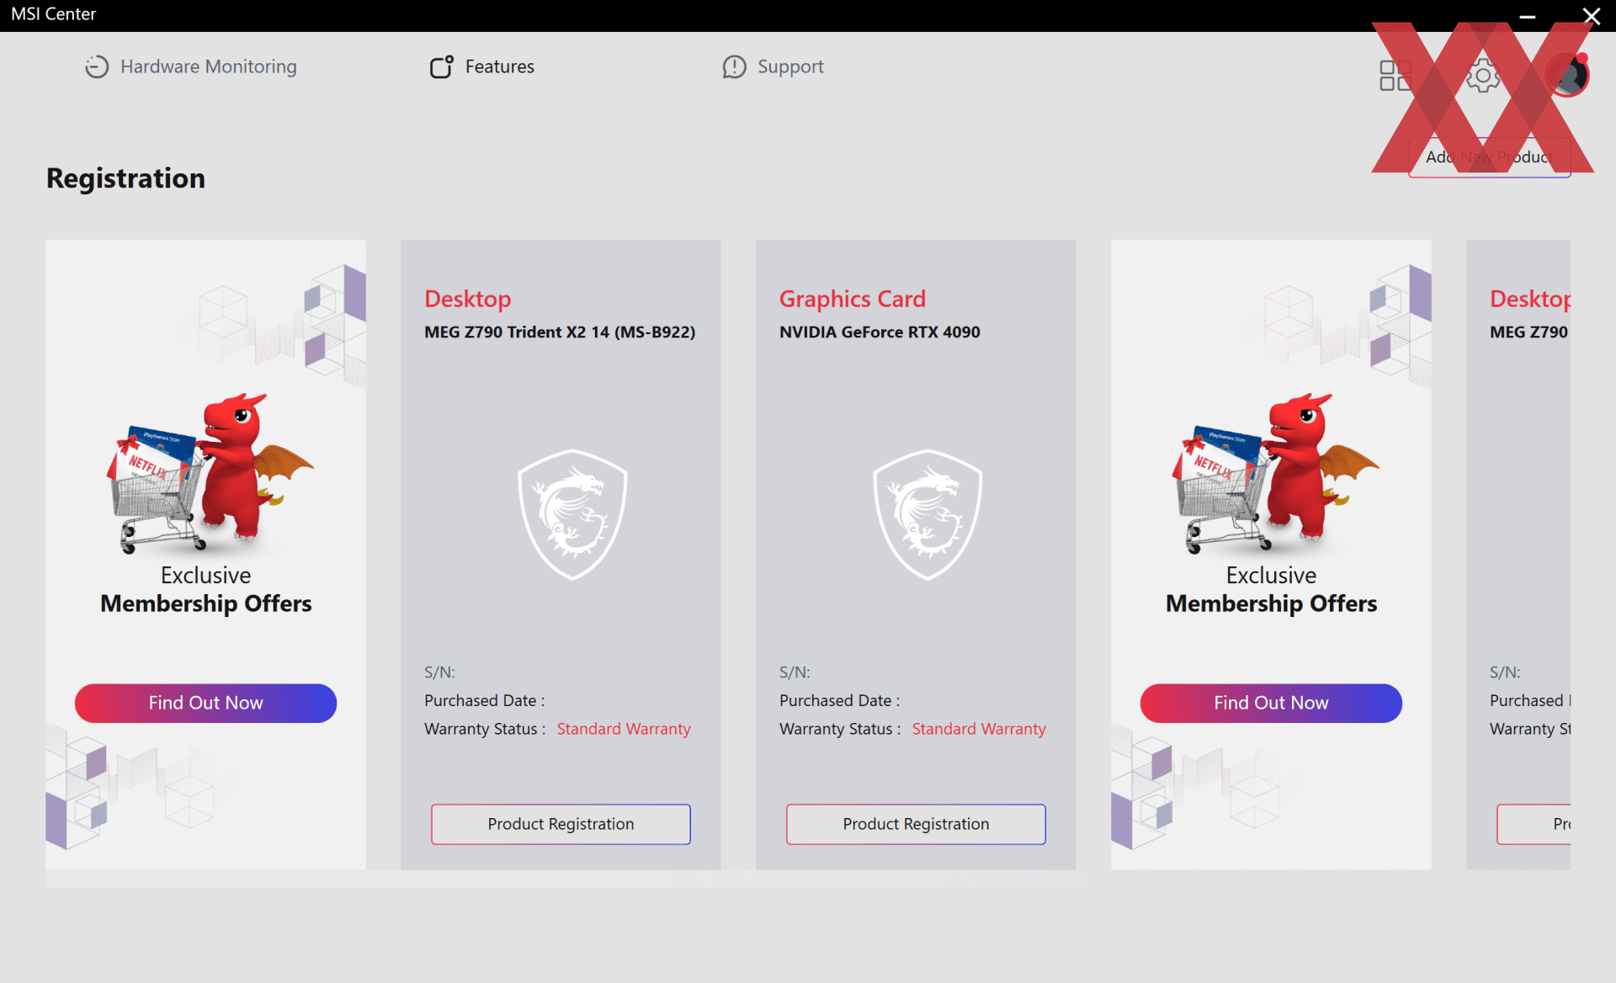Screen dimensions: 1616x983
Task: Click the MSI shield logo on Graphics Card card
Action: tap(928, 514)
